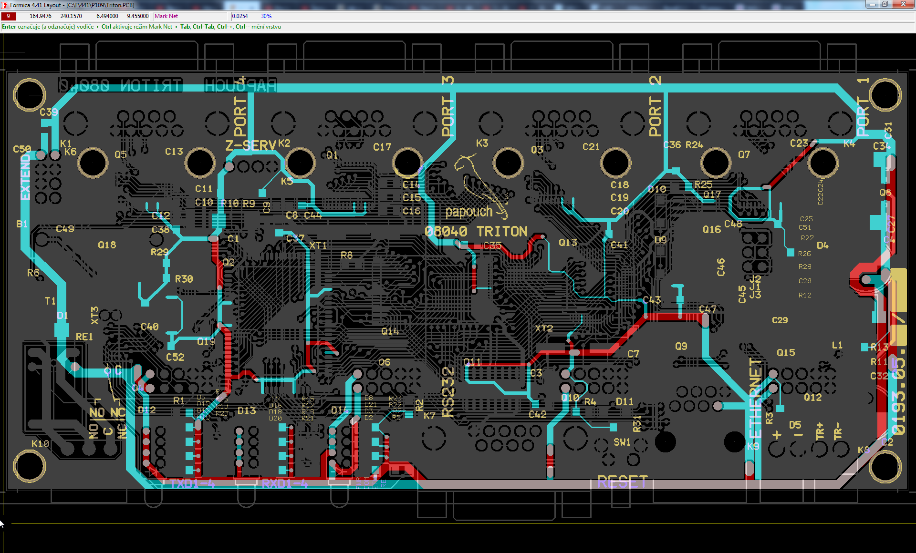Select capacitor C21 label
This screenshot has height=553, width=916.
591,147
